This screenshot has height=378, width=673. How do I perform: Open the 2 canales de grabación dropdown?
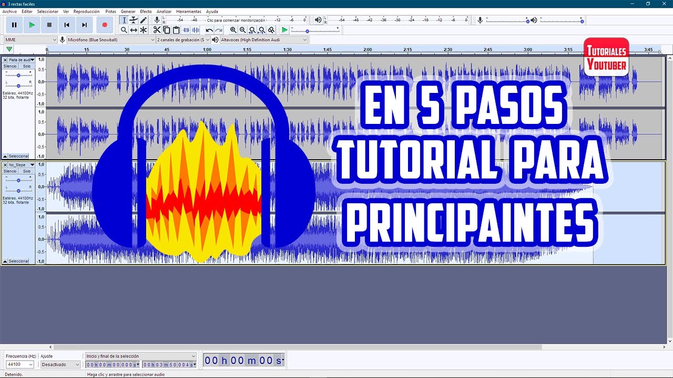183,39
